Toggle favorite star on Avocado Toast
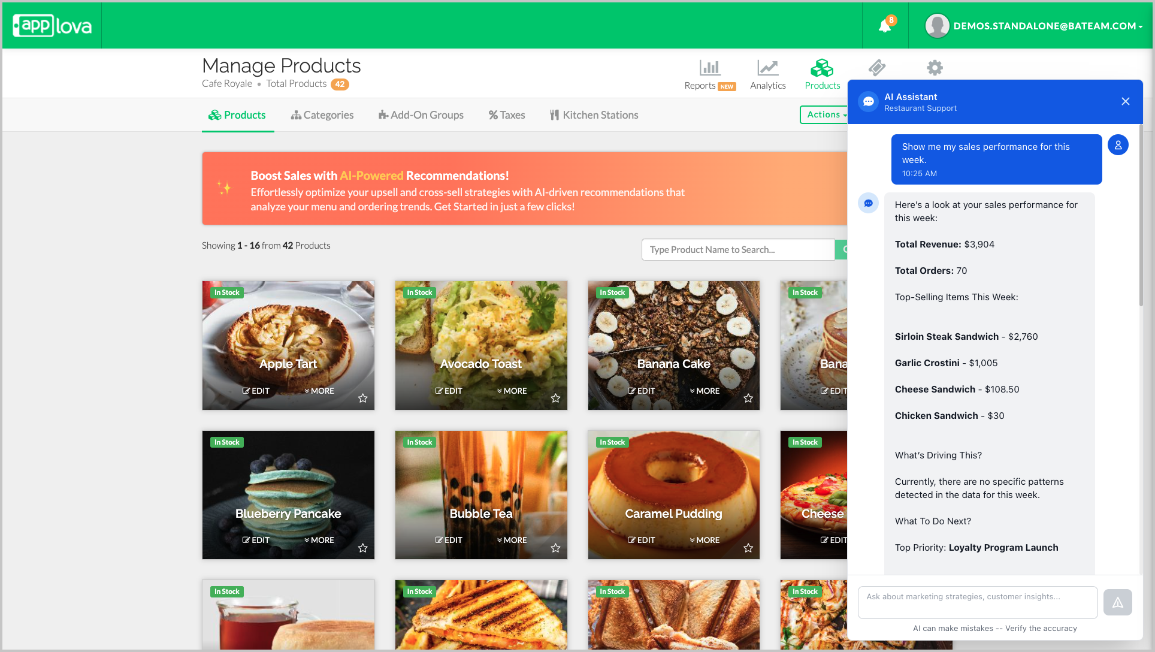1155x652 pixels. (555, 398)
